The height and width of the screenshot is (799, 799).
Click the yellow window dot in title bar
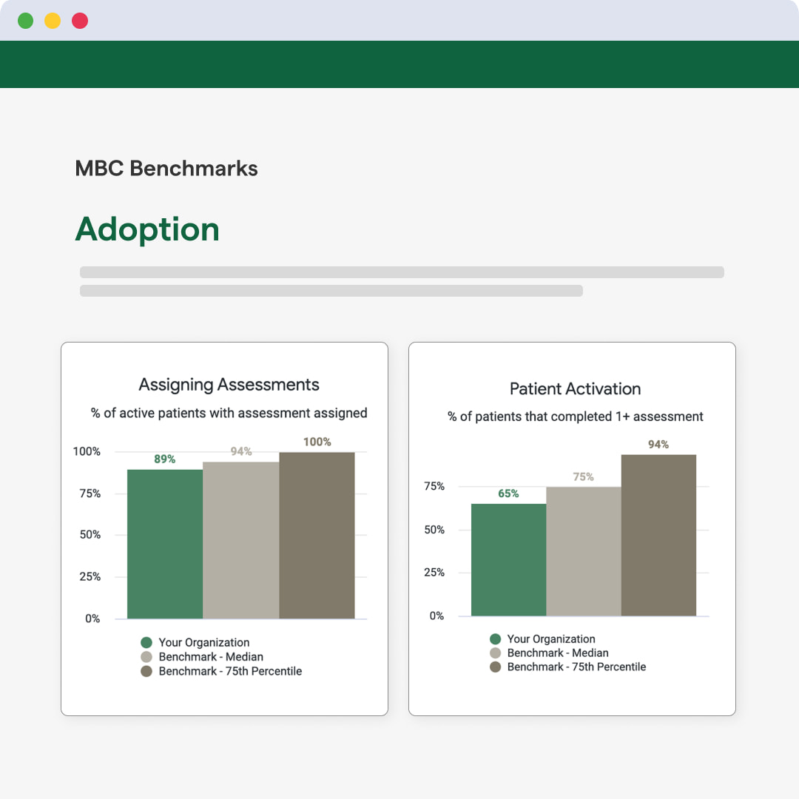tap(53, 21)
